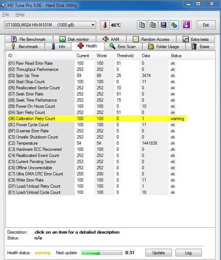Screen dimensions: 221x260
Task: Click the 46°C temperature reading
Action: pyautogui.click(x=116, y=25)
